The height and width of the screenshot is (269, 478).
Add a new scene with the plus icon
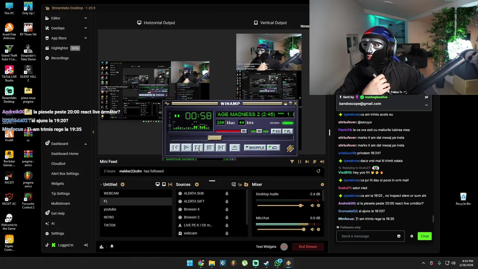(122, 185)
